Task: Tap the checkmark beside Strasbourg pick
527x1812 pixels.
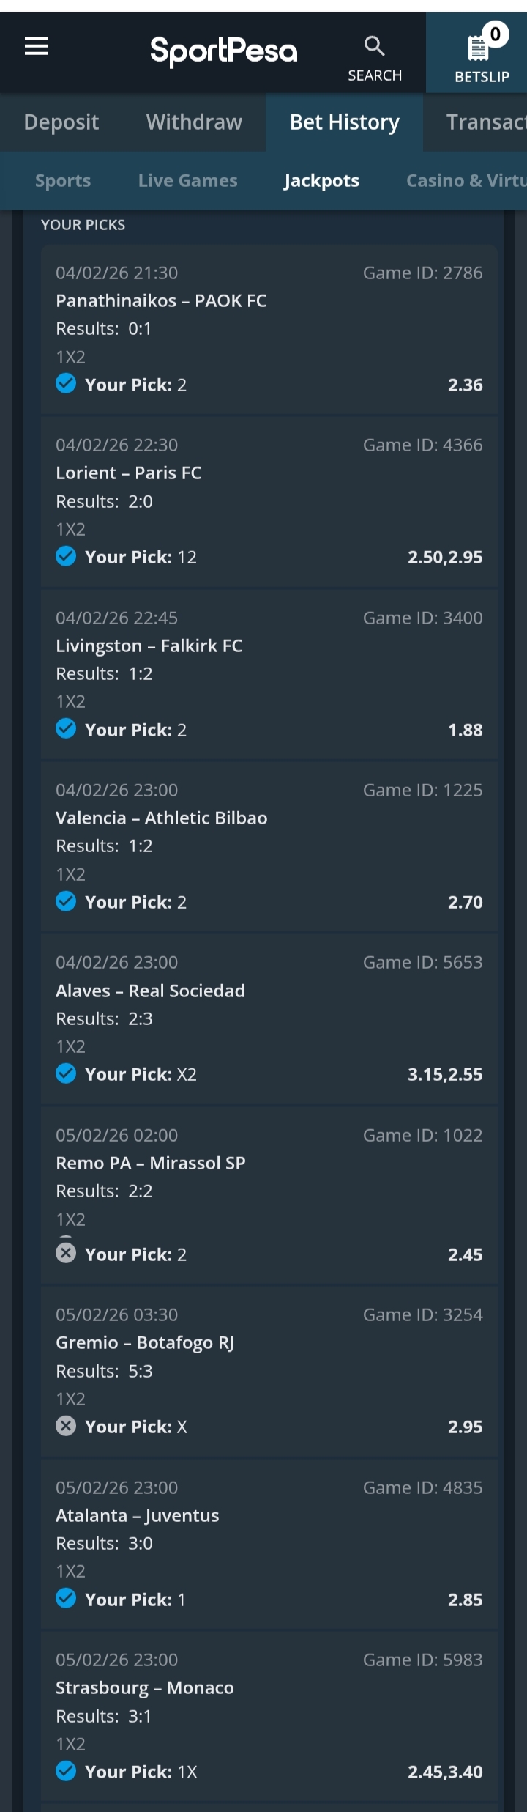Action: pyautogui.click(x=66, y=1770)
